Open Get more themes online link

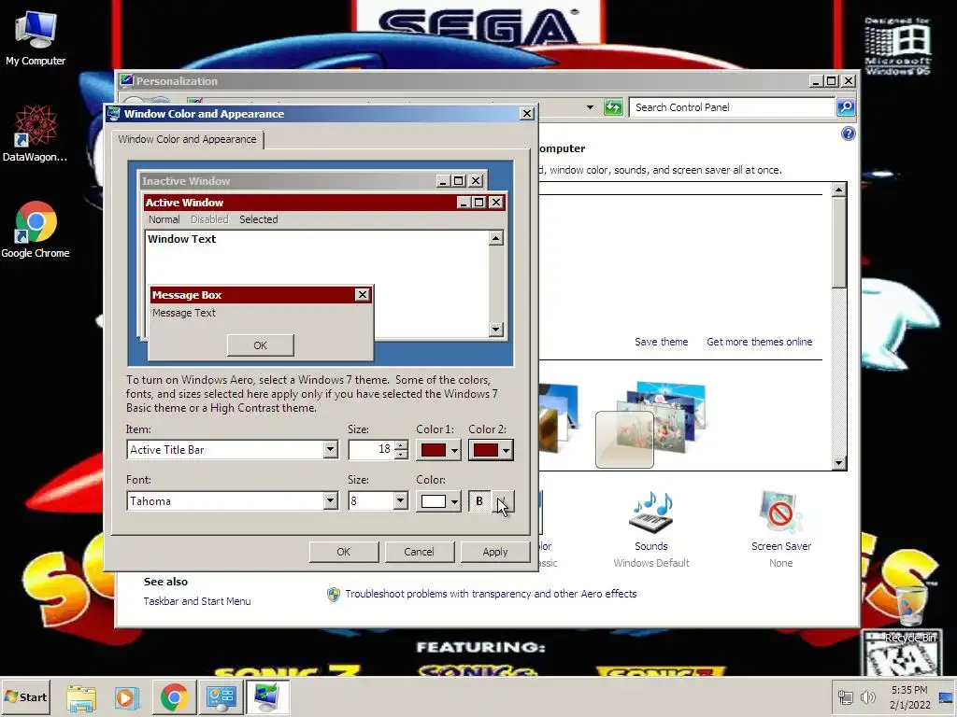click(x=759, y=342)
